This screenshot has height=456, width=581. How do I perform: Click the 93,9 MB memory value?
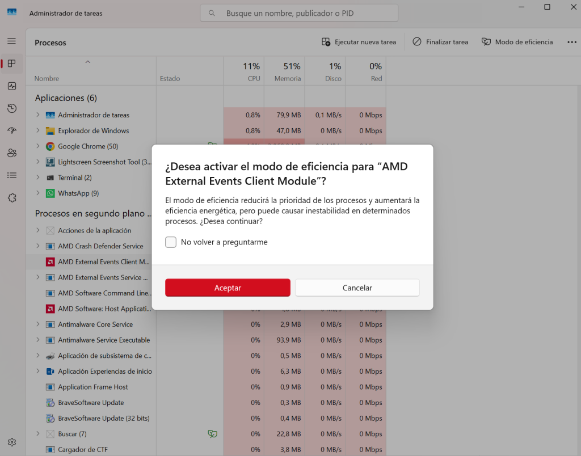point(289,340)
